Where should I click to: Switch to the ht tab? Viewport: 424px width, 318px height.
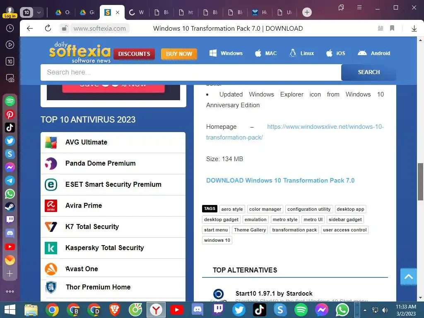tap(186, 12)
